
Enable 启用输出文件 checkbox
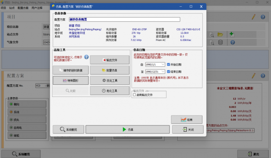point(134,95)
